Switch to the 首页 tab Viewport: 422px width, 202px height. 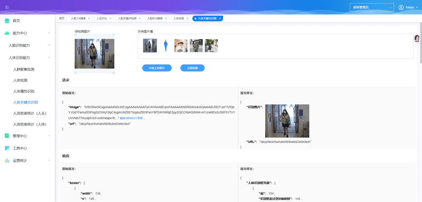[62, 18]
